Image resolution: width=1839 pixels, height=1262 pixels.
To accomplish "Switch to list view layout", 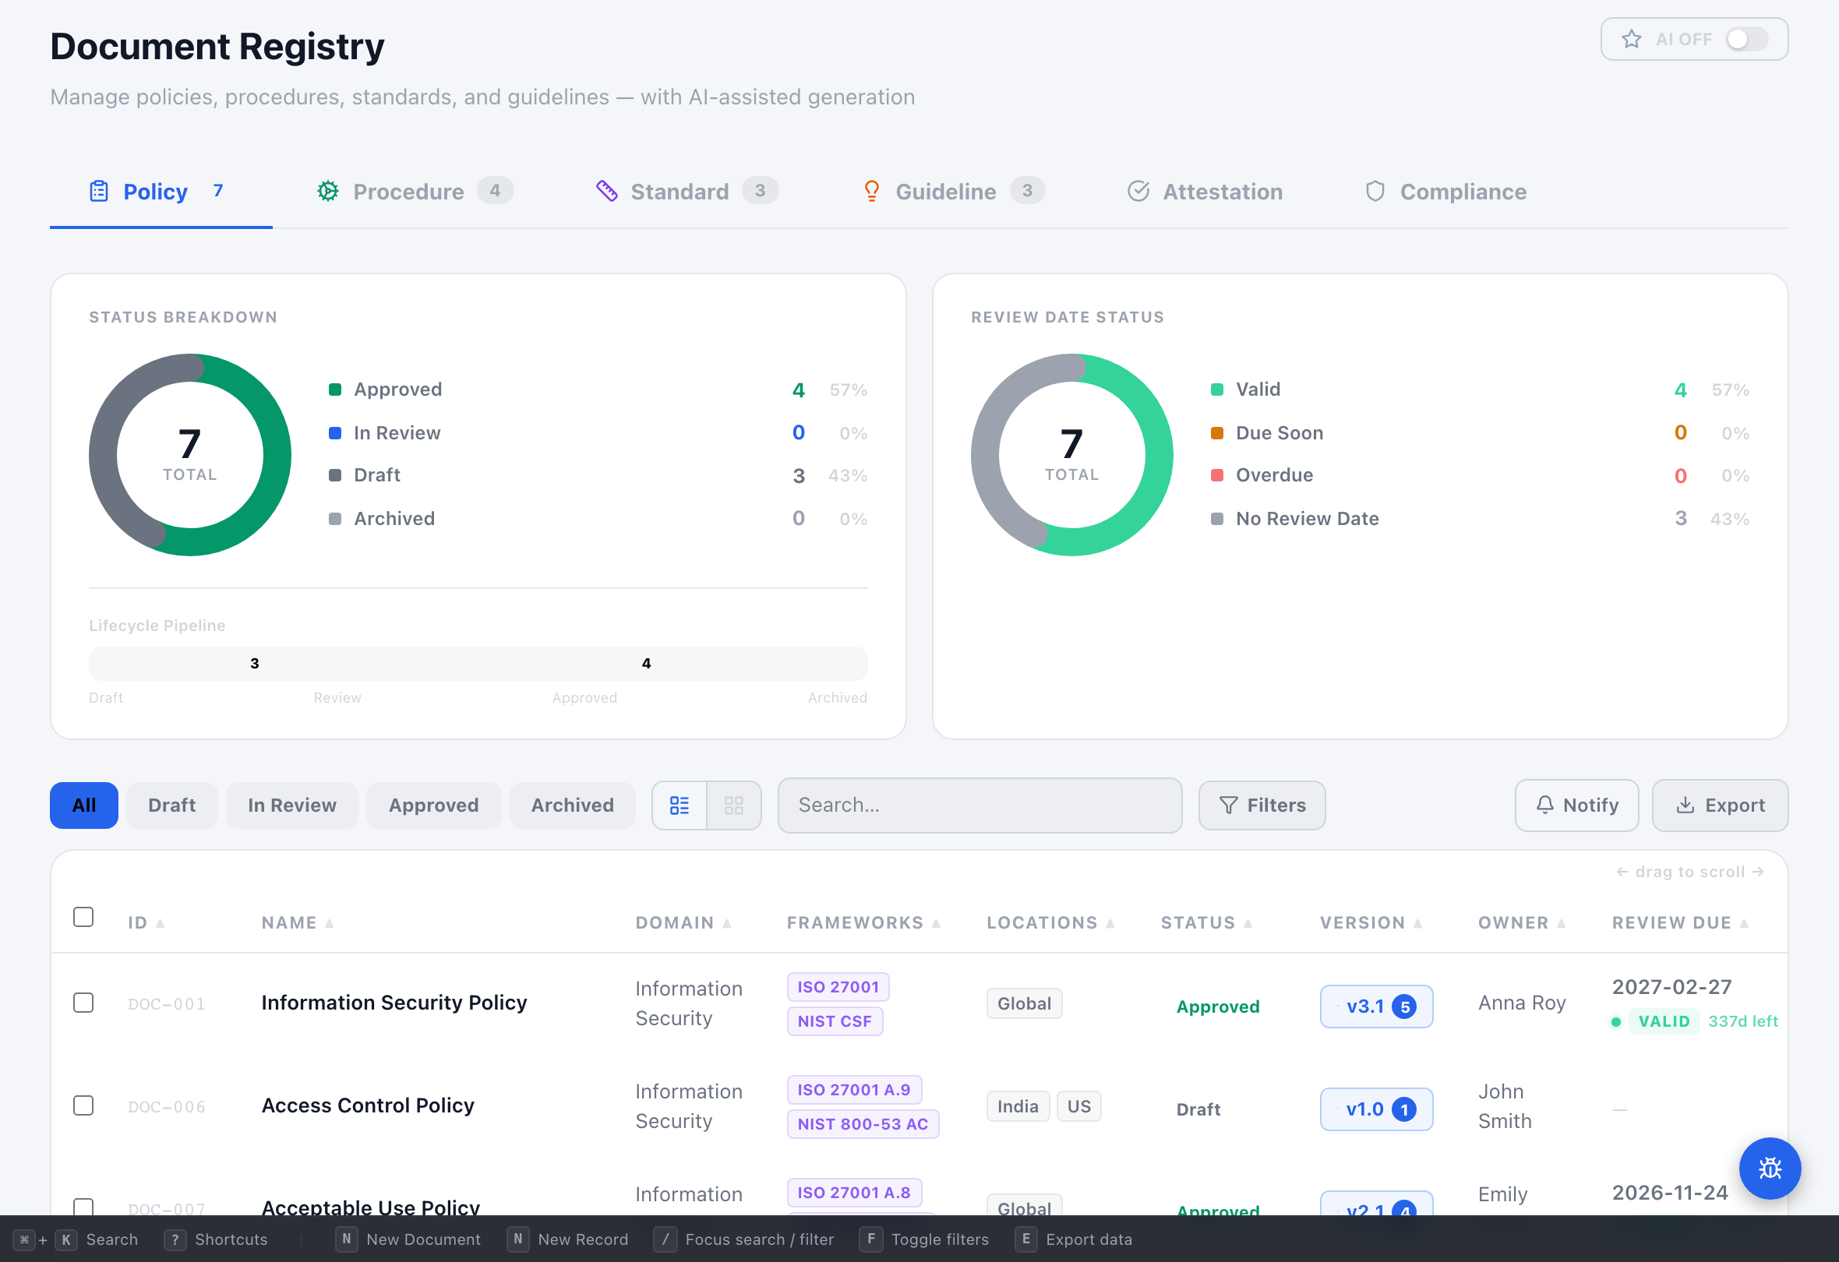I will (679, 805).
